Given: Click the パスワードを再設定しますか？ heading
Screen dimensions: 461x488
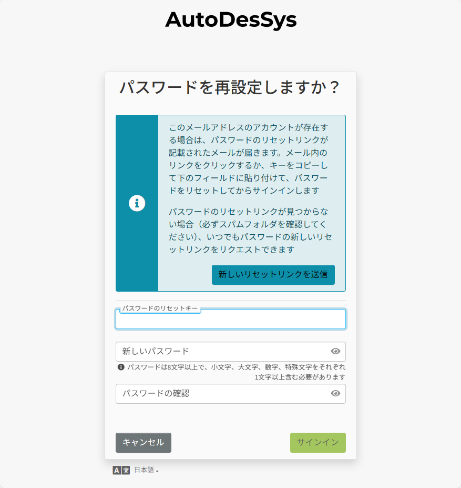Looking at the screenshot, I should click(230, 87).
